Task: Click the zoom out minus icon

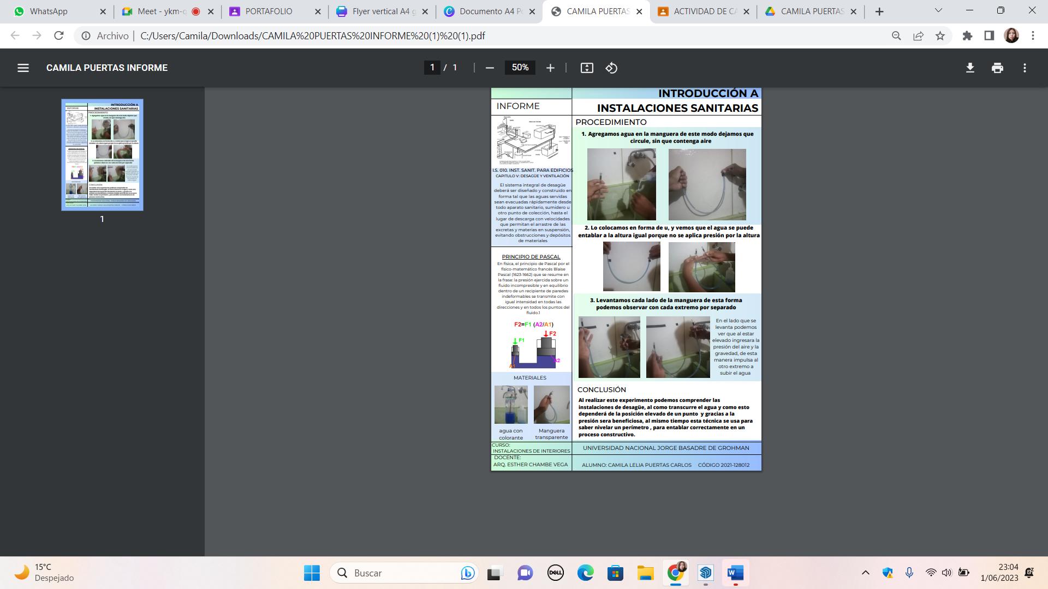Action: (x=490, y=68)
